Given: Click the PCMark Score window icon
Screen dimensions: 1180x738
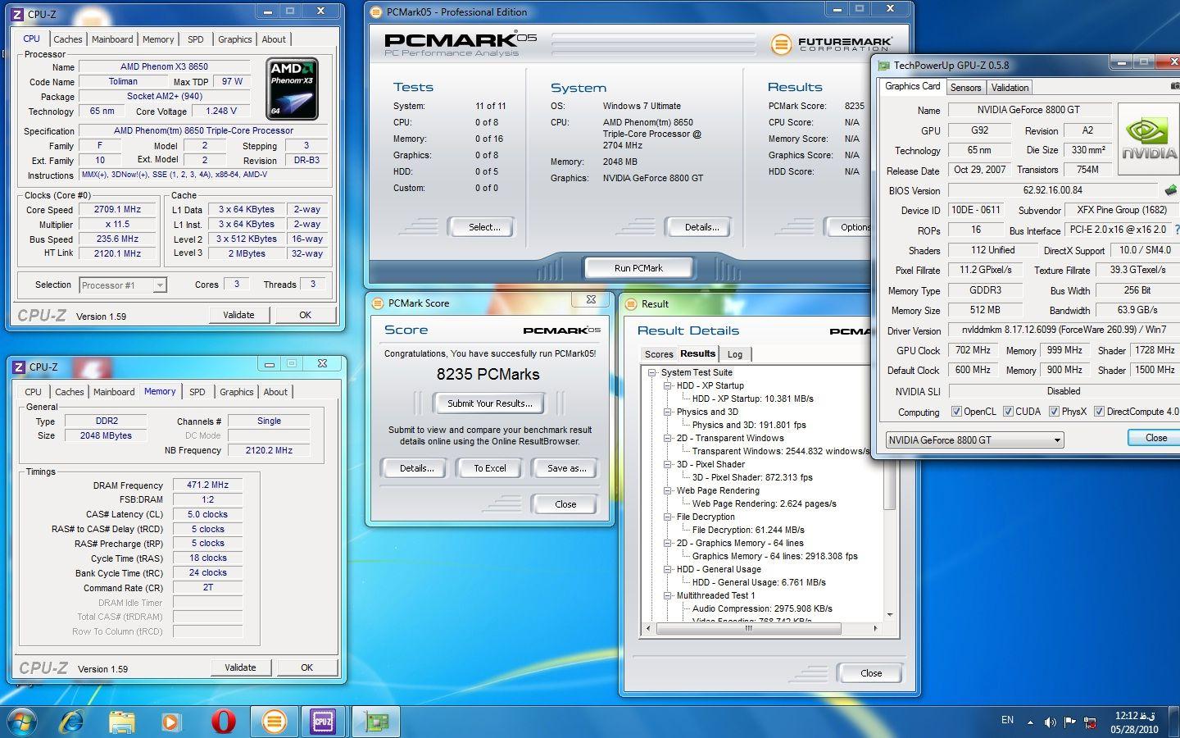Looking at the screenshot, I should [378, 303].
